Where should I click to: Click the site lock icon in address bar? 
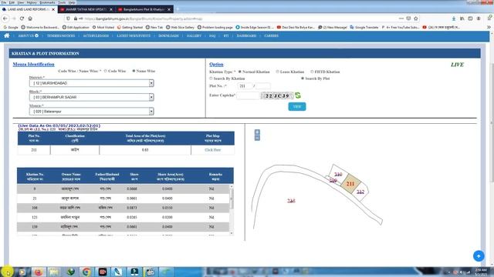tap(76, 18)
